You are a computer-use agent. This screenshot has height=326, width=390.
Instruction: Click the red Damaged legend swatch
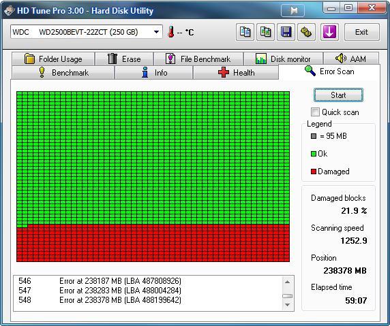314,172
